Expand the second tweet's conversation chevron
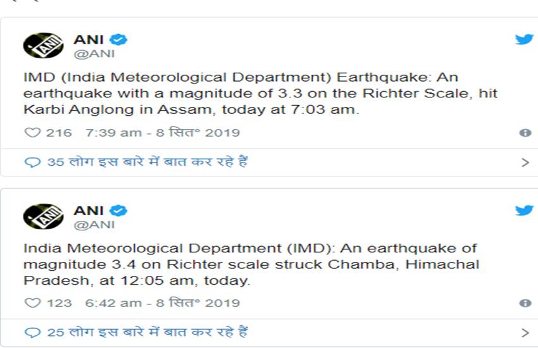The height and width of the screenshot is (348, 538). click(x=525, y=332)
